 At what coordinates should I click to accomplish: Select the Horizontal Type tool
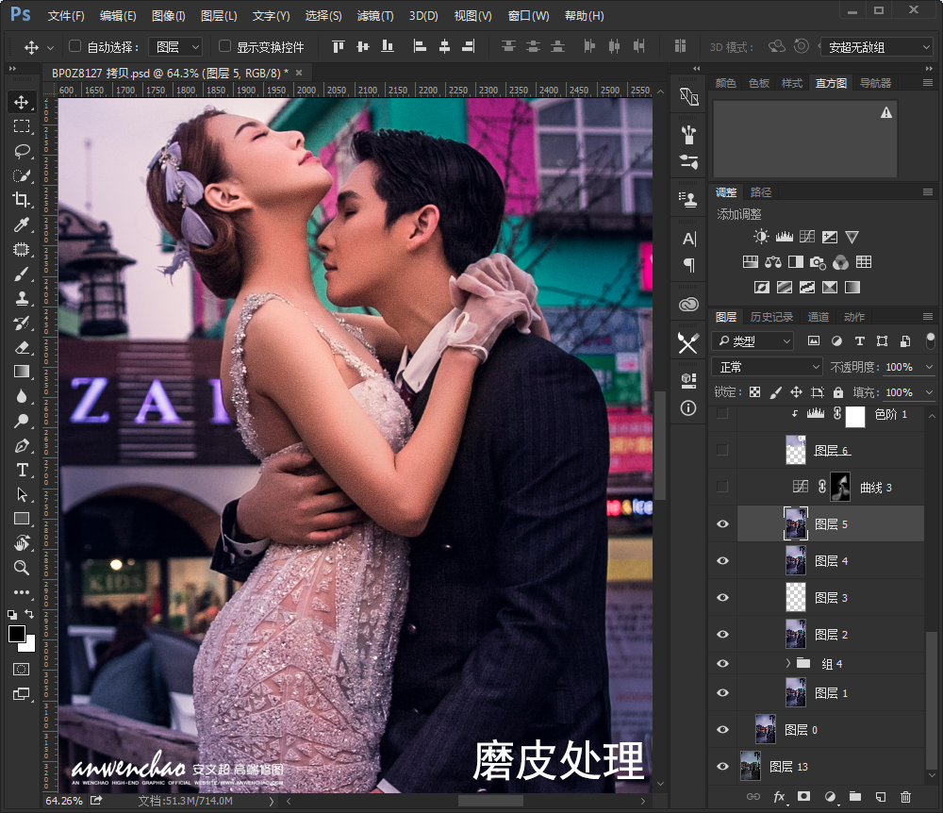(x=22, y=470)
